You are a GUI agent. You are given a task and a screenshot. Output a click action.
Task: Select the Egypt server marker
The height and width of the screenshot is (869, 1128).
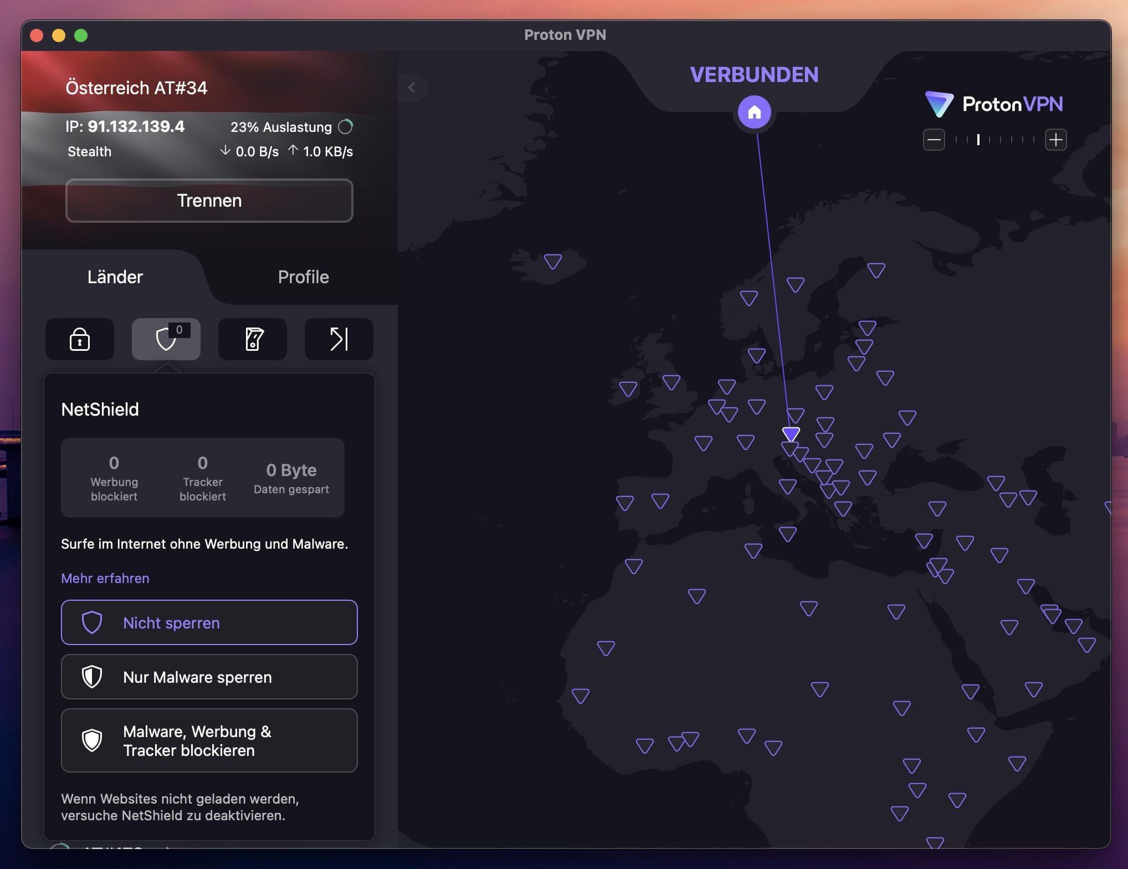coord(896,611)
